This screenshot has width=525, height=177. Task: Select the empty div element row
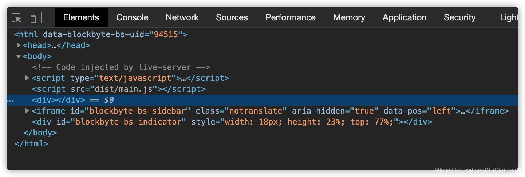click(58, 100)
